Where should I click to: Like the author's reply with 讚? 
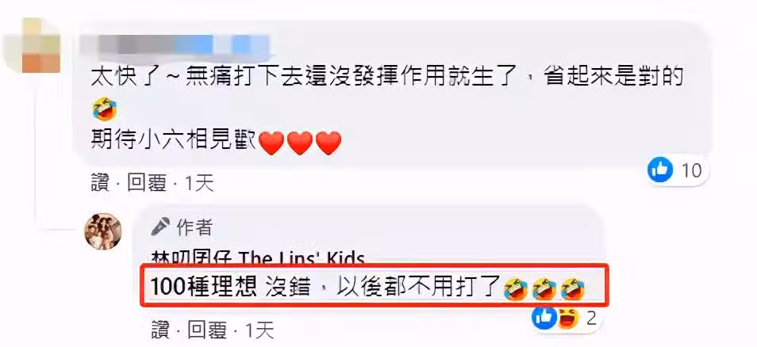[160, 330]
